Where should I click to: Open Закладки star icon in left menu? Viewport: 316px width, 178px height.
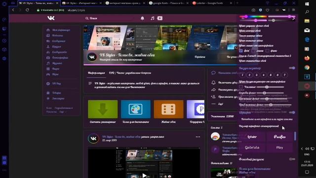48,98
